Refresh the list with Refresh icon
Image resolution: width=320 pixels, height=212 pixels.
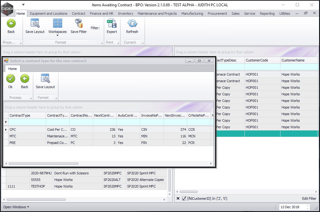(132, 24)
